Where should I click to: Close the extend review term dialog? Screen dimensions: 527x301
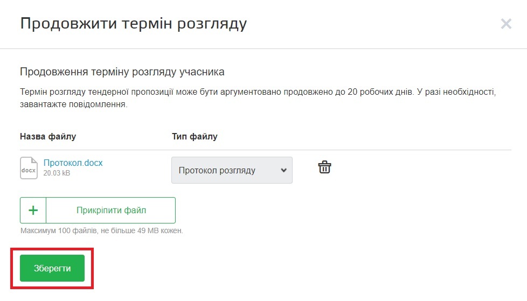click(505, 24)
